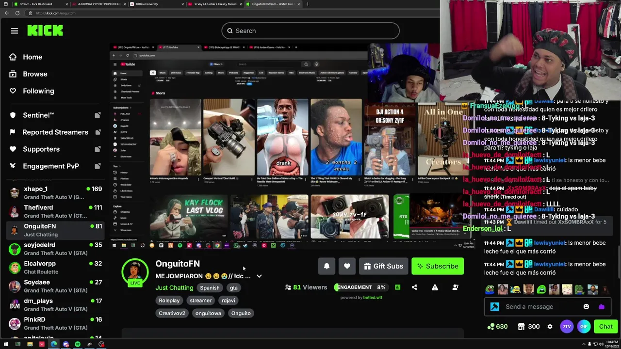621x349 pixels.
Task: Select the Spanish tag
Action: (210, 288)
